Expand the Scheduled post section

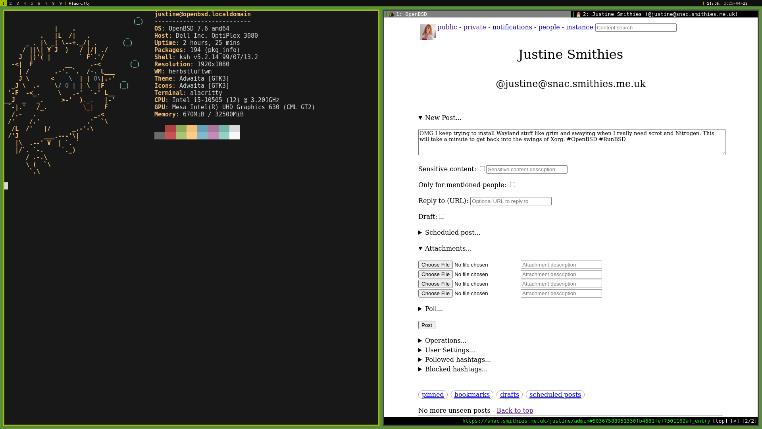[449, 232]
